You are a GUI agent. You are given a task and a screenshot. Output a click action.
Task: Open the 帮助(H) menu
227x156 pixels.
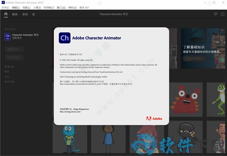[x=72, y=8]
